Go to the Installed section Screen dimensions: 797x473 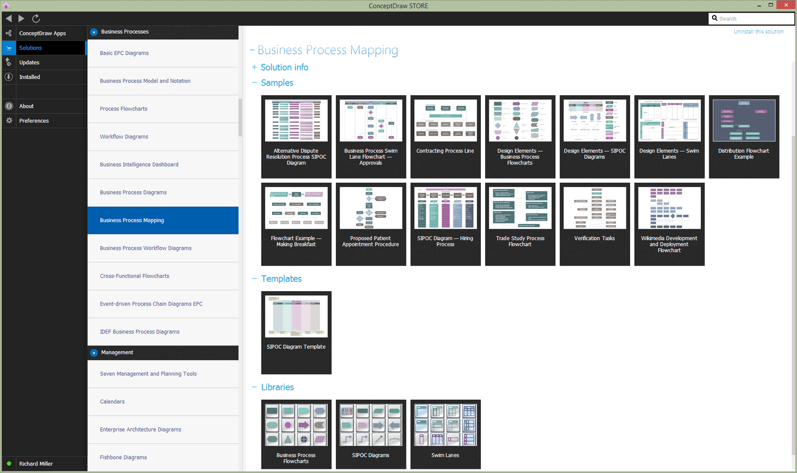(x=30, y=77)
